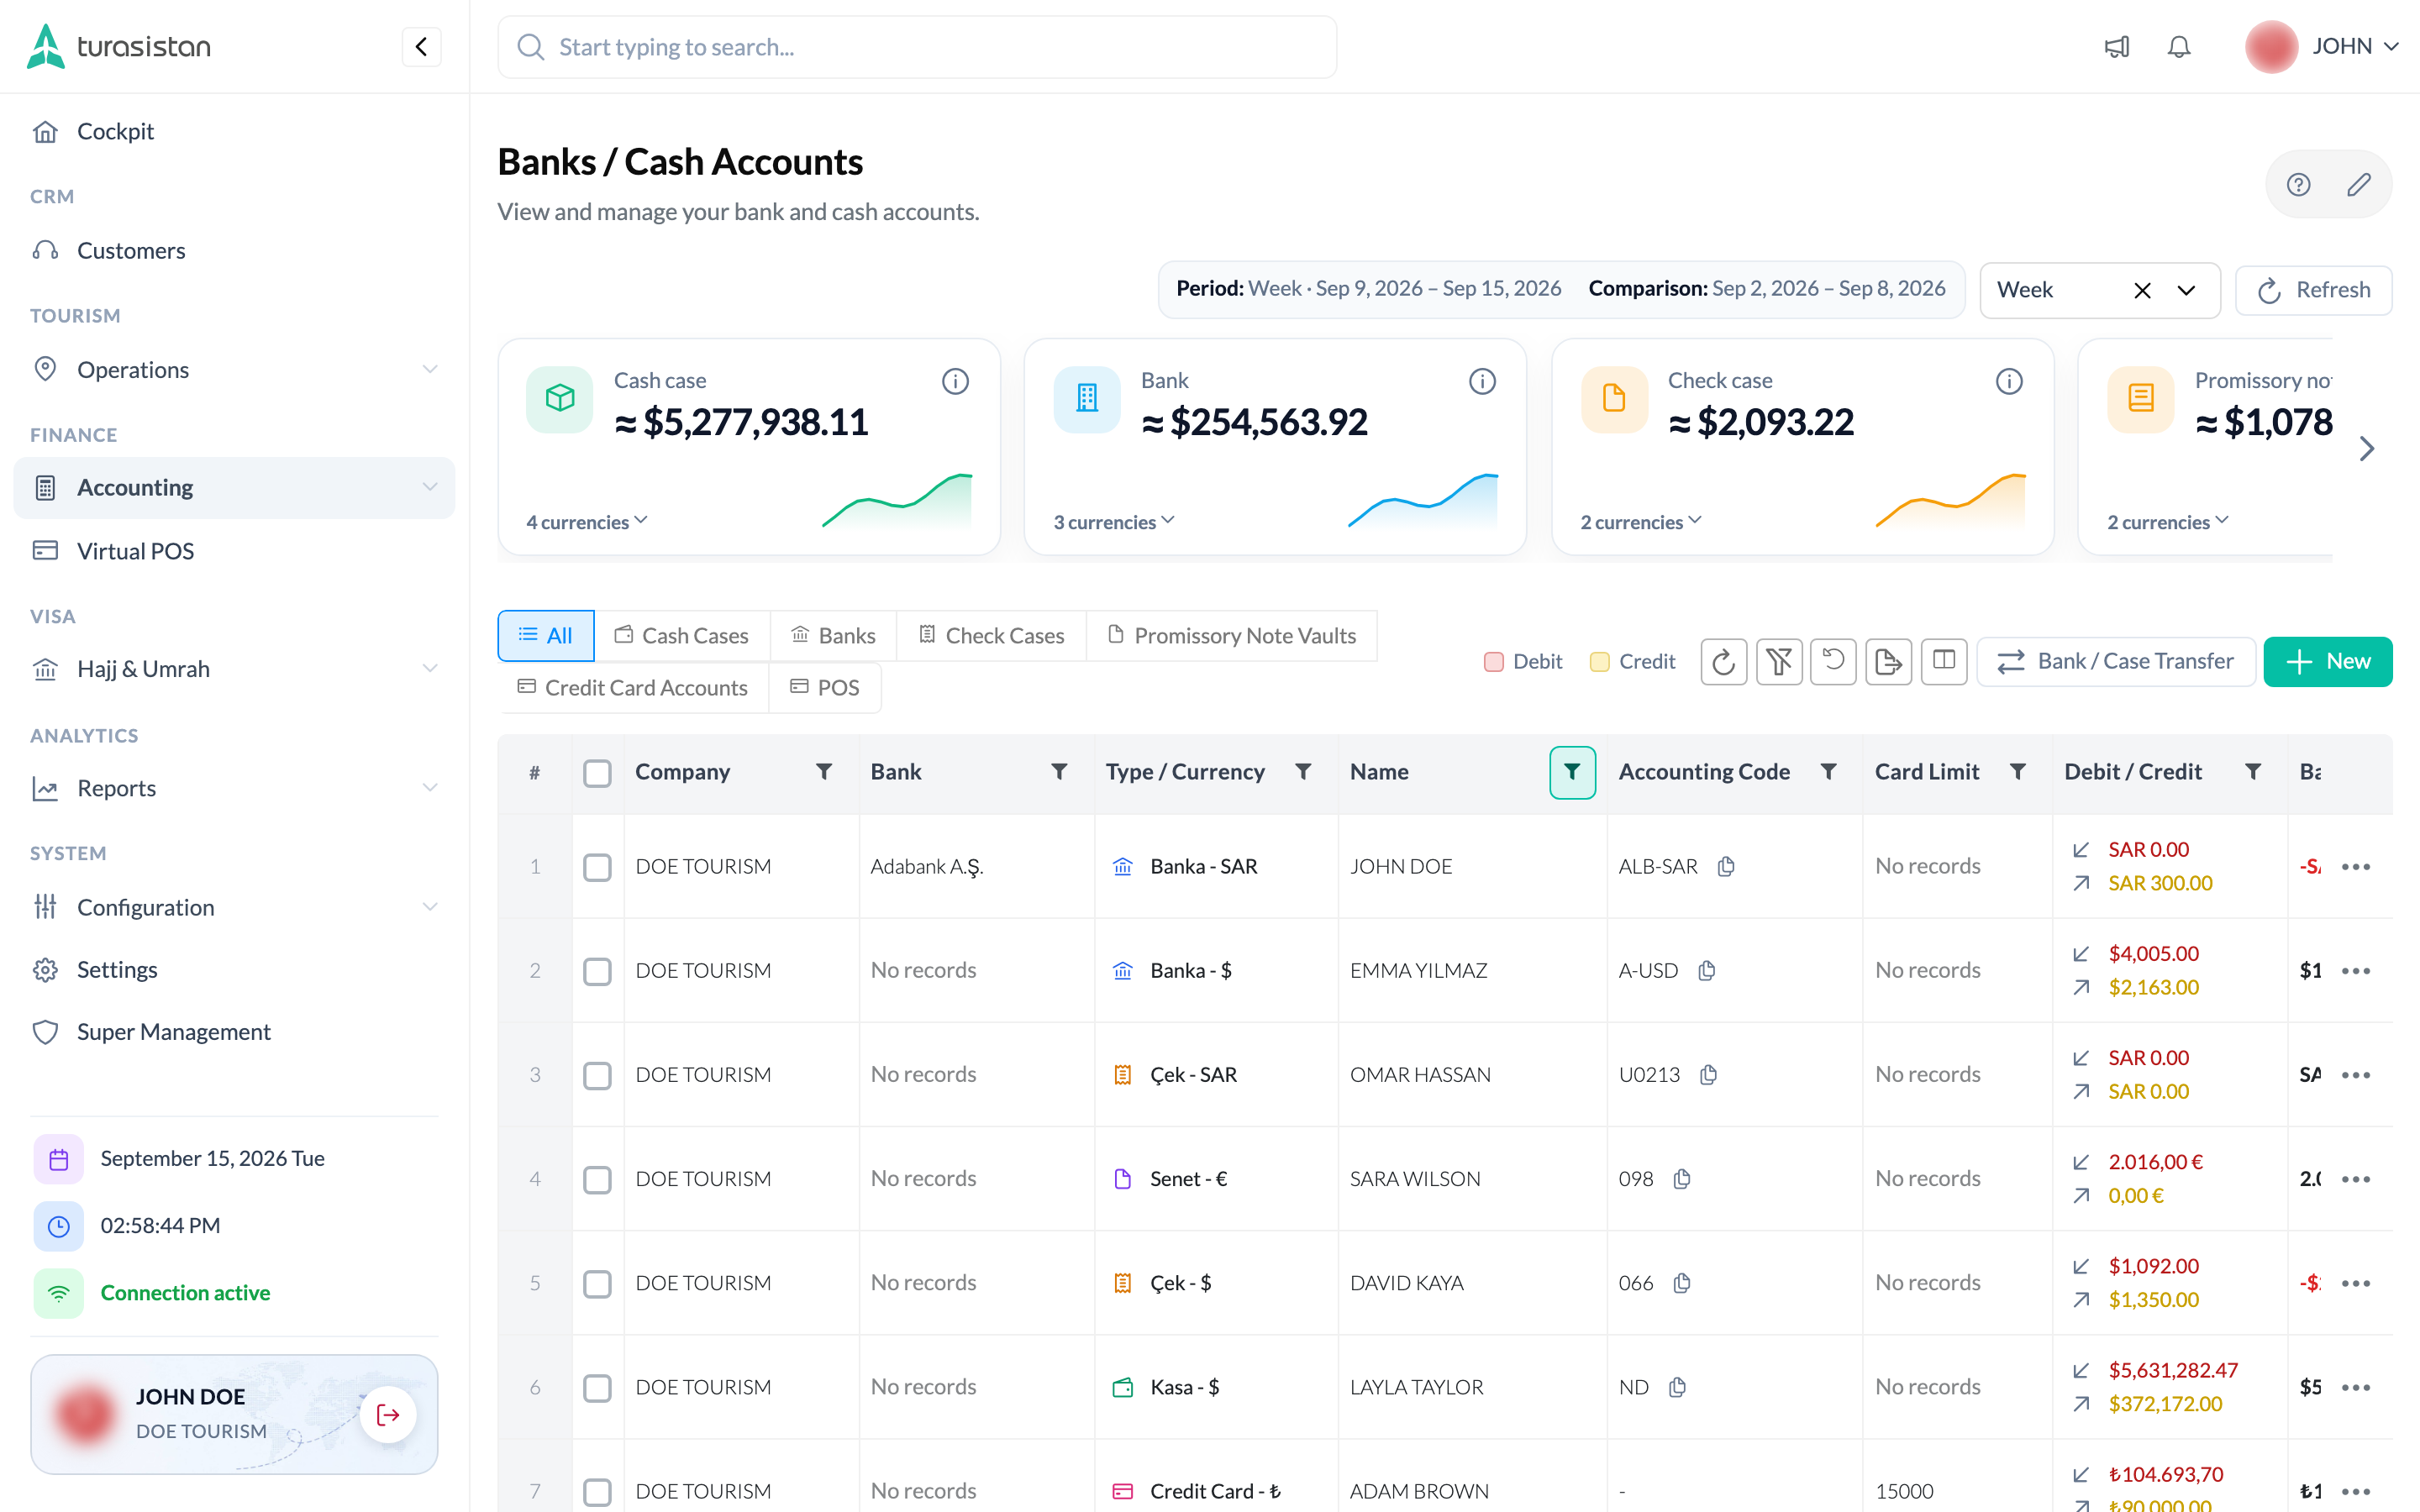The image size is (2420, 1512).
Task: Select the Promissory Note Vaults tab
Action: pyautogui.click(x=1232, y=636)
